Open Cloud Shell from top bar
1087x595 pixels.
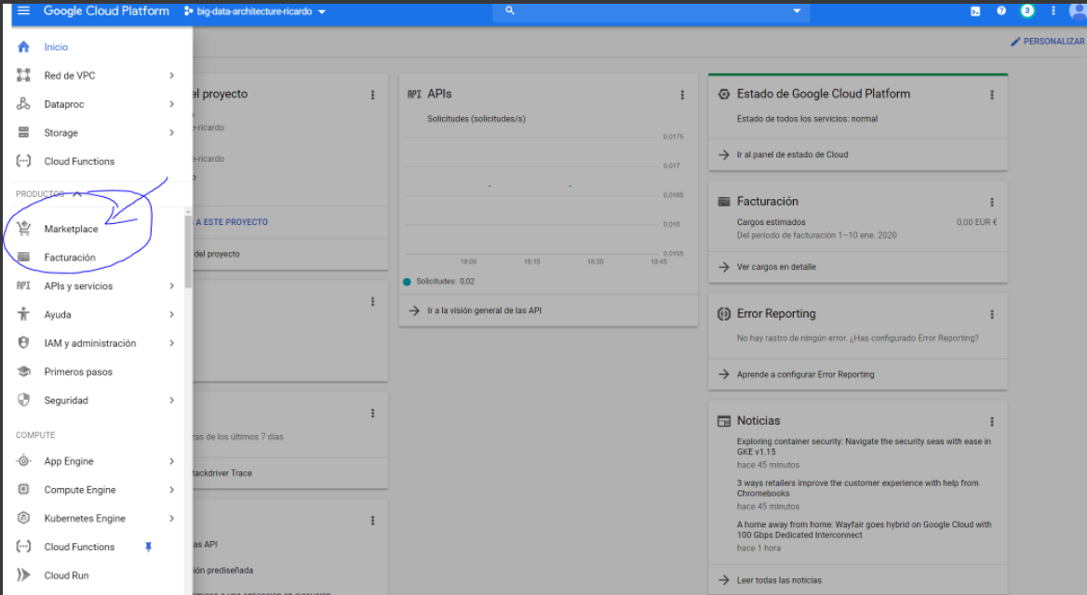(975, 11)
